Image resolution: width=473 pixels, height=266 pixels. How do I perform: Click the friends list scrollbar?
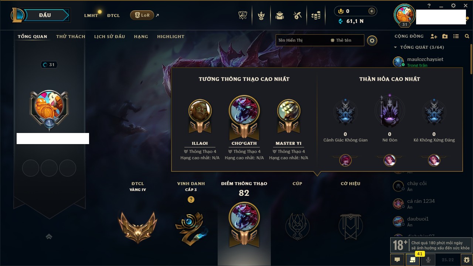coord(471,59)
